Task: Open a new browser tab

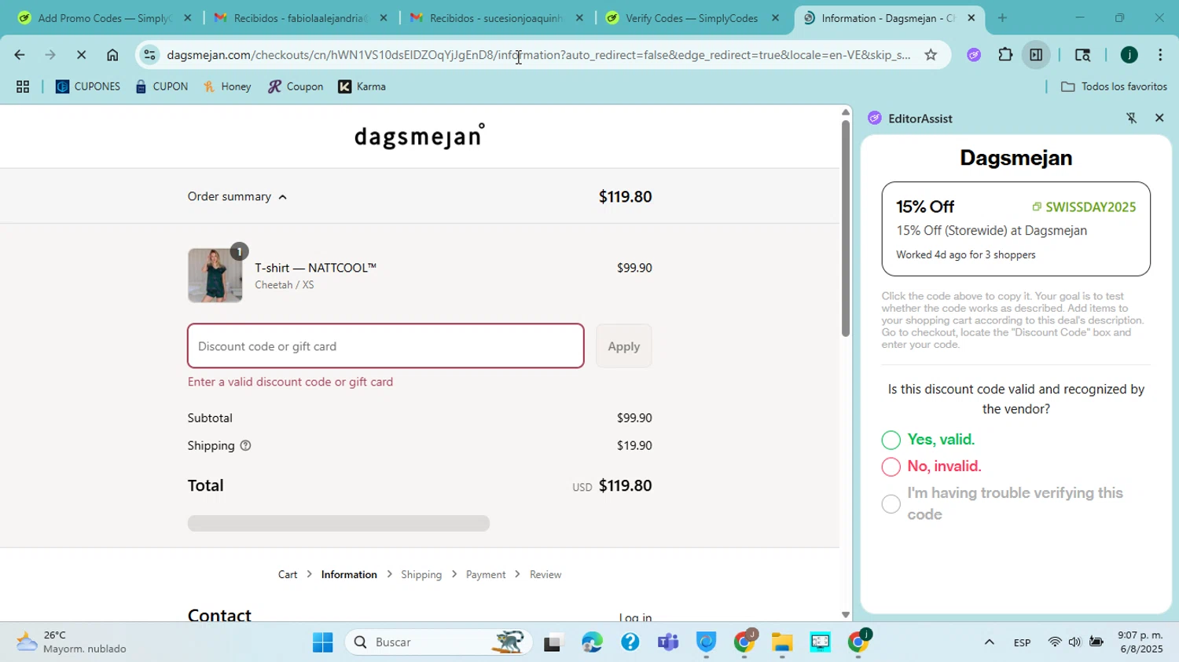Action: 1002,18
